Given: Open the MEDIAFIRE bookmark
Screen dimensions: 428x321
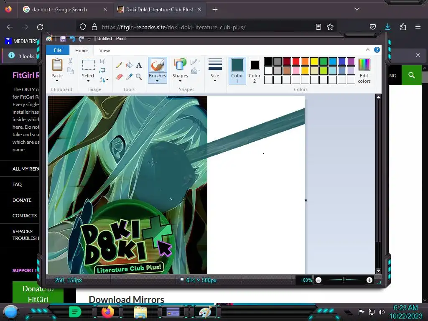Looking at the screenshot, I should click(x=21, y=41).
